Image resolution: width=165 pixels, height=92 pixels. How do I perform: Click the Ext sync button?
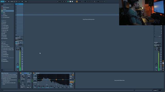(x=6, y=2)
